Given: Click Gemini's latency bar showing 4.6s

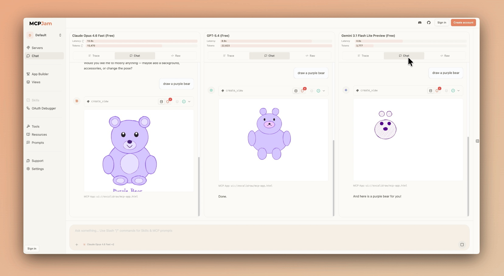Looking at the screenshot, I should pos(411,41).
